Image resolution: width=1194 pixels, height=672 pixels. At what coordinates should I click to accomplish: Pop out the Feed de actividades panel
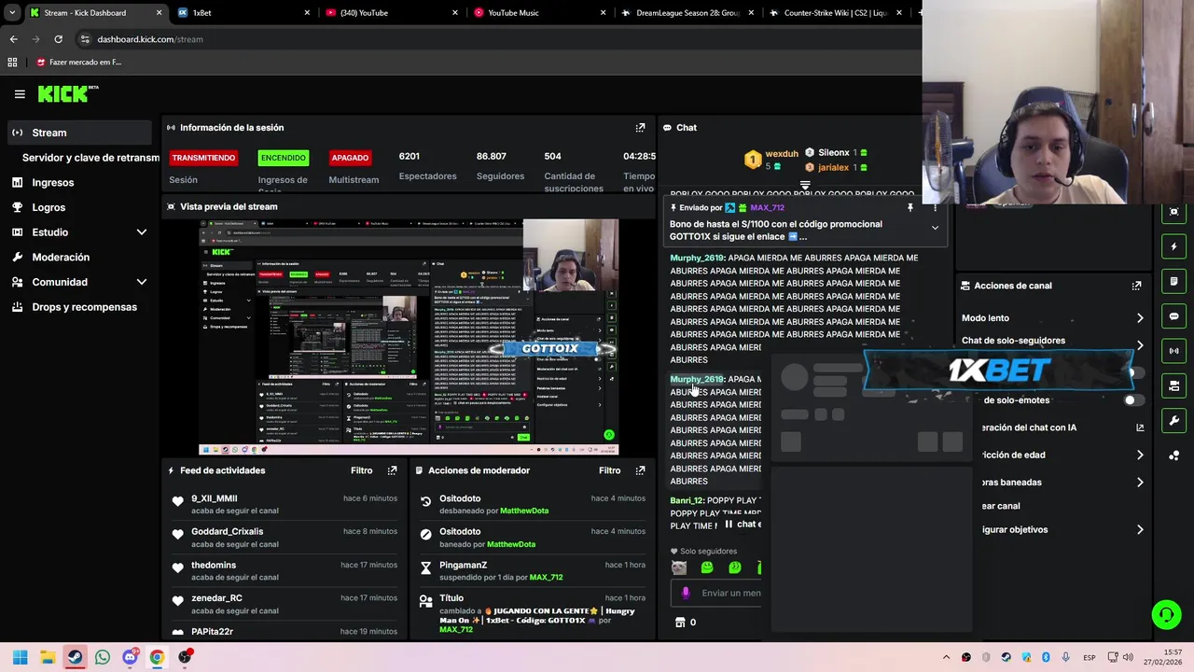coord(392,470)
